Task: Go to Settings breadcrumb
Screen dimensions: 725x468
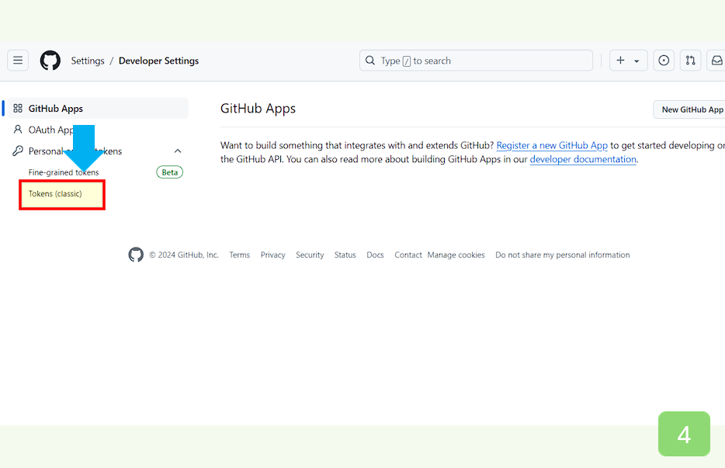Action: point(88,61)
